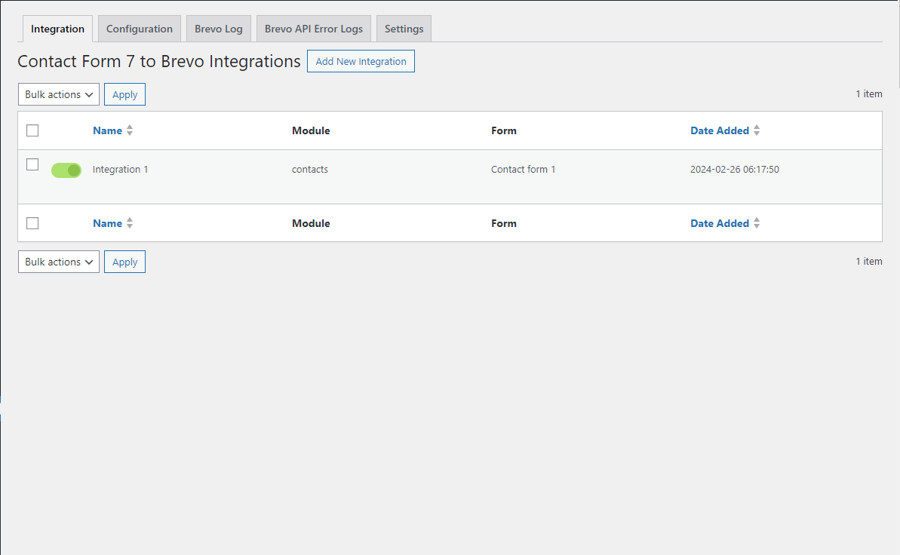
Task: Click the sort arrows beside footer Name
Action: 130,223
